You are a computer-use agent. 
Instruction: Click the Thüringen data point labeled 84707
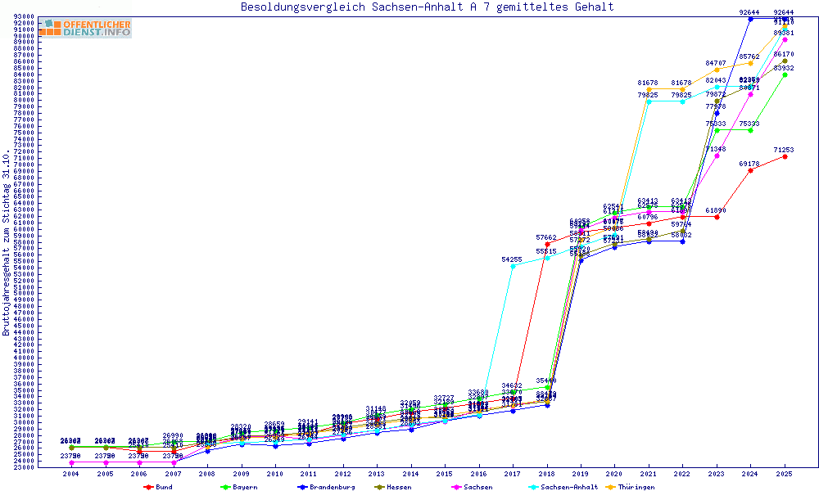click(717, 70)
